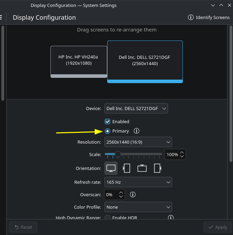Open the Resolution dropdown
Image resolution: width=233 pixels, height=235 pixels.
coord(138,142)
